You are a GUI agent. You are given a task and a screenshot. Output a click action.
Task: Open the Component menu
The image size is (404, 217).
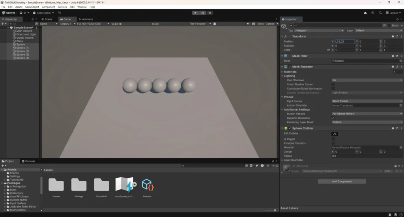coord(48,7)
